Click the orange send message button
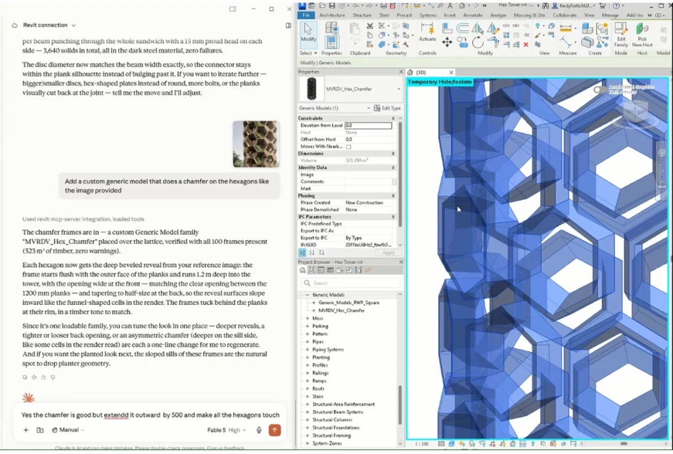 click(x=275, y=430)
